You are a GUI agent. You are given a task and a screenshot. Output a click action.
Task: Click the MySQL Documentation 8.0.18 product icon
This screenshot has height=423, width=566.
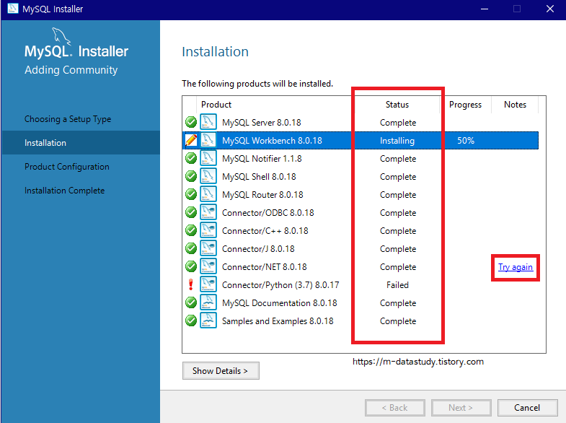[208, 302]
